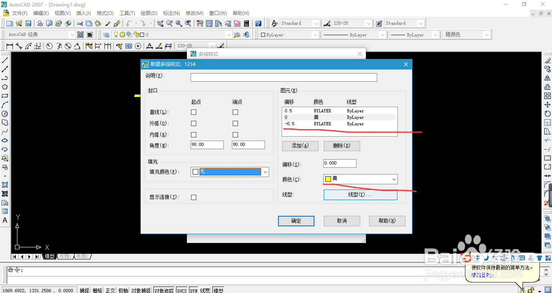552x293 pixels.
Task: Click the yellow swatch in Color box
Action: pyautogui.click(x=328, y=179)
